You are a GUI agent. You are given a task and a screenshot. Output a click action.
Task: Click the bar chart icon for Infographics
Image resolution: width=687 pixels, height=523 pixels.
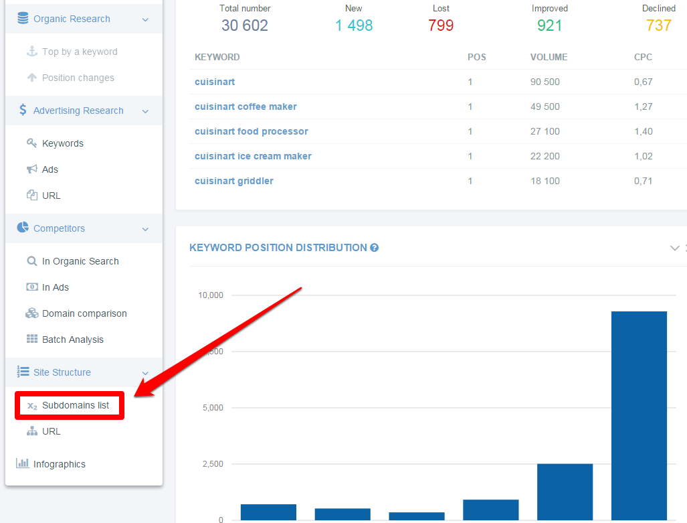(x=23, y=463)
